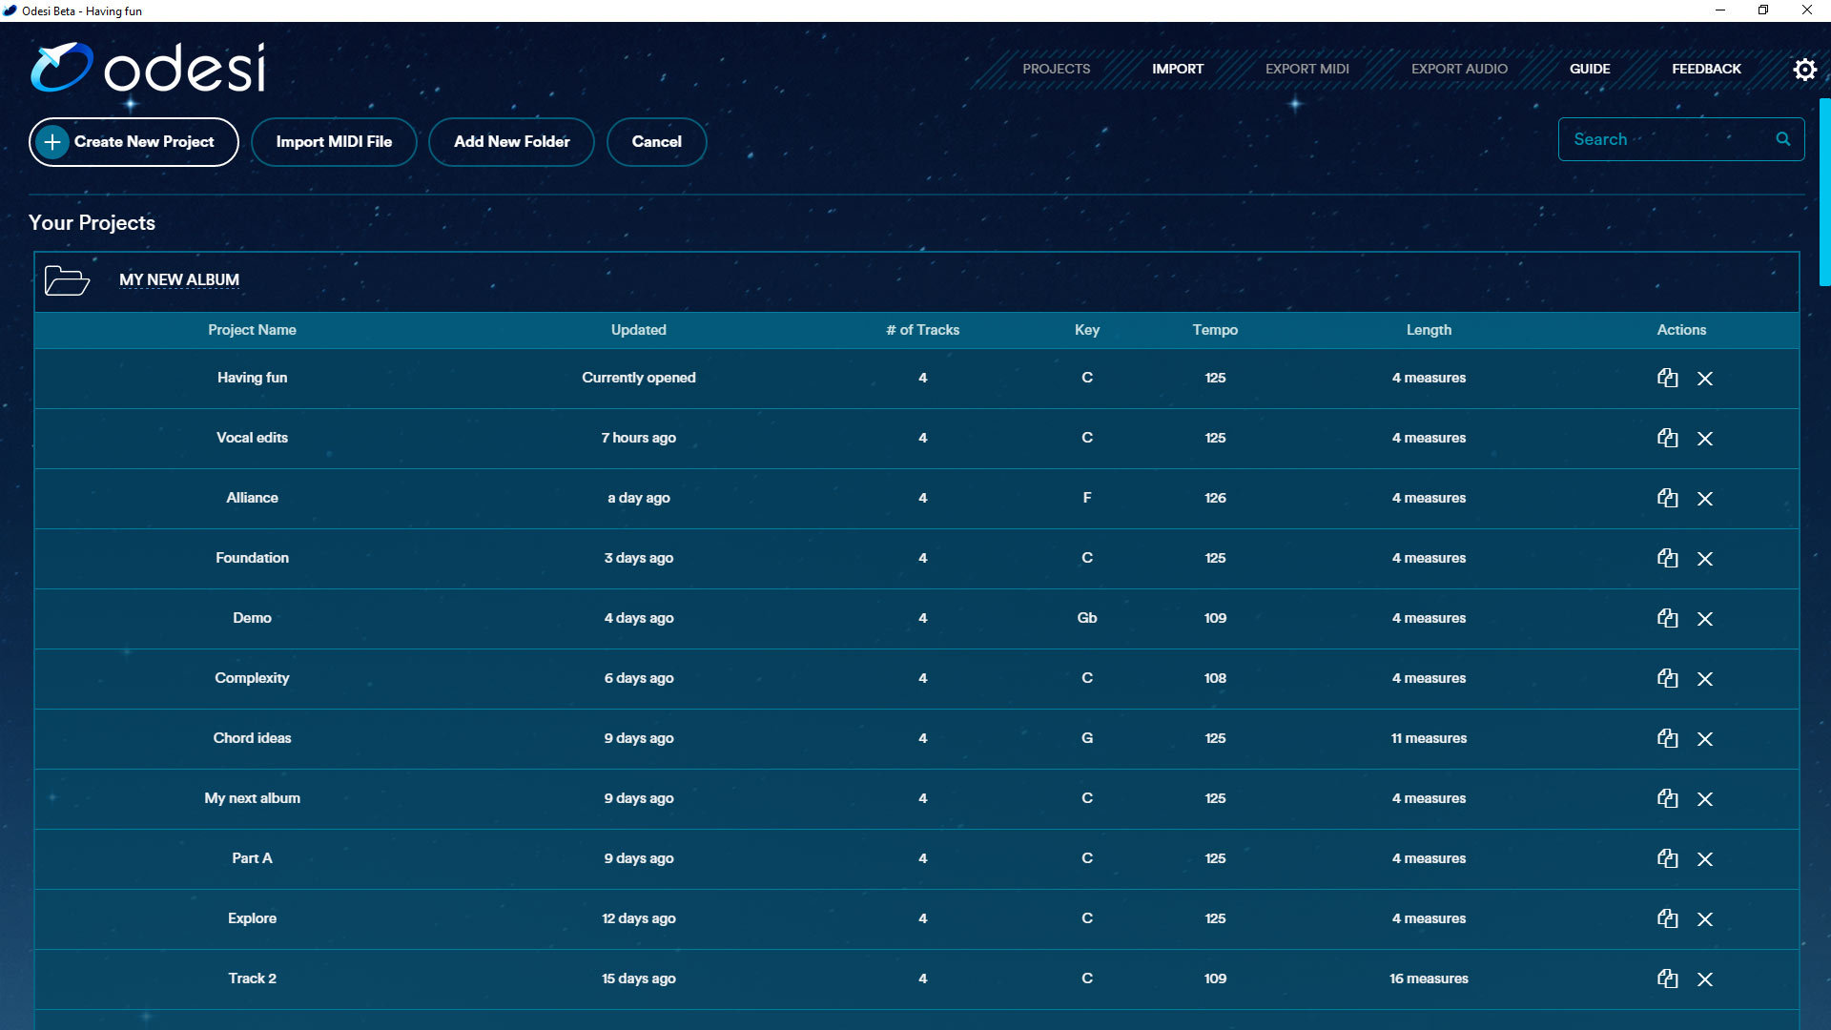The height and width of the screenshot is (1030, 1831).
Task: Duplicate the "Chord ideas" project
Action: (1667, 738)
